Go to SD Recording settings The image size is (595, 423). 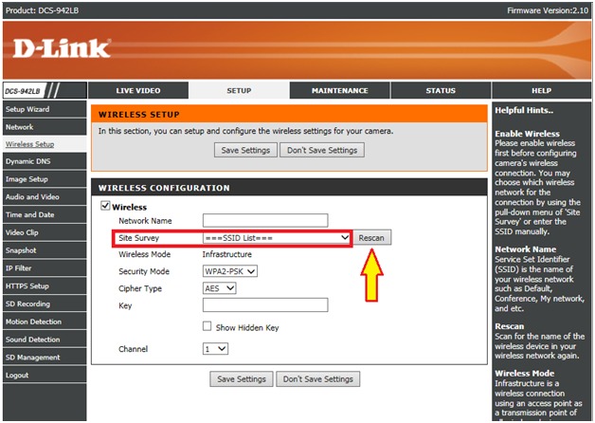point(27,303)
